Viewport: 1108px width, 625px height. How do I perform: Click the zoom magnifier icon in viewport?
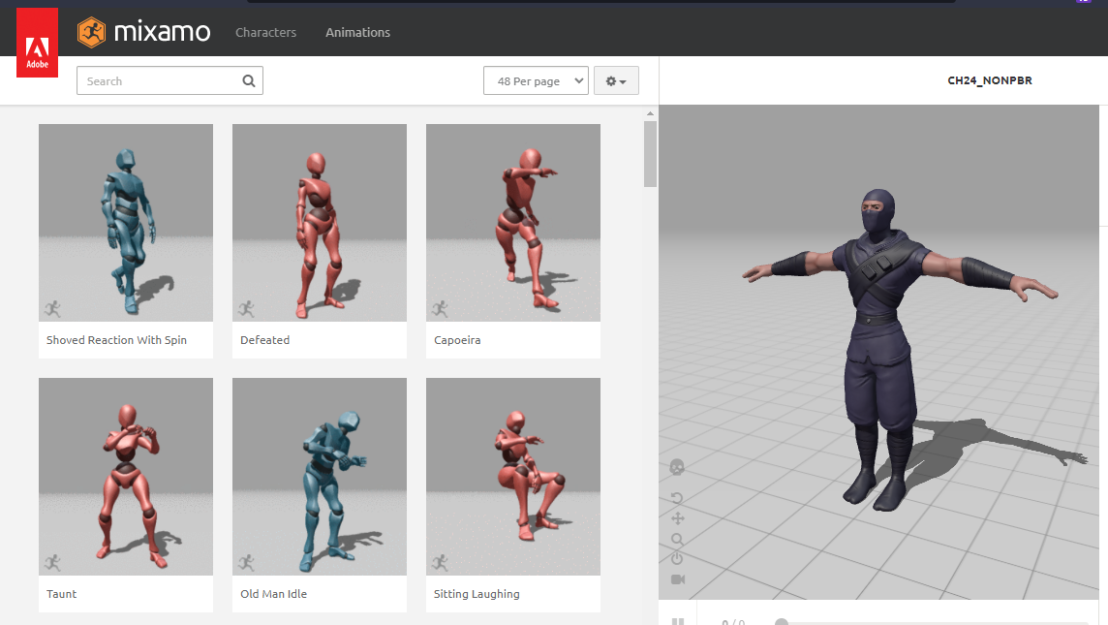tap(677, 540)
